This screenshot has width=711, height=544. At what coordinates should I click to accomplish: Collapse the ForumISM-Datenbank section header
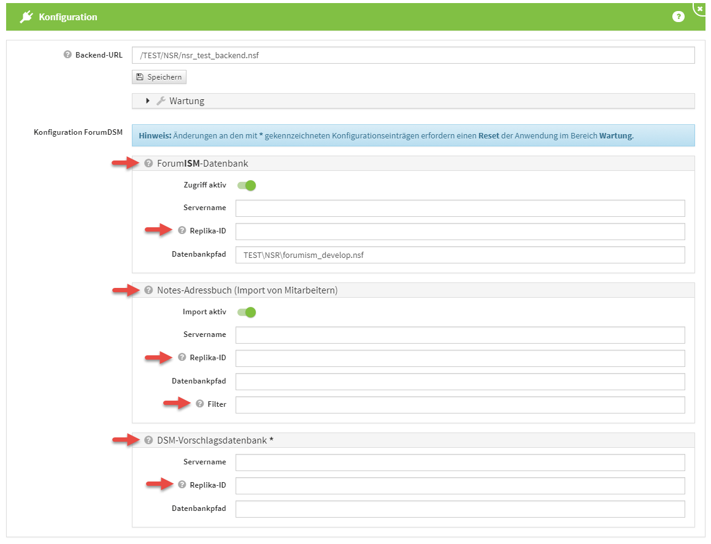[202, 164]
